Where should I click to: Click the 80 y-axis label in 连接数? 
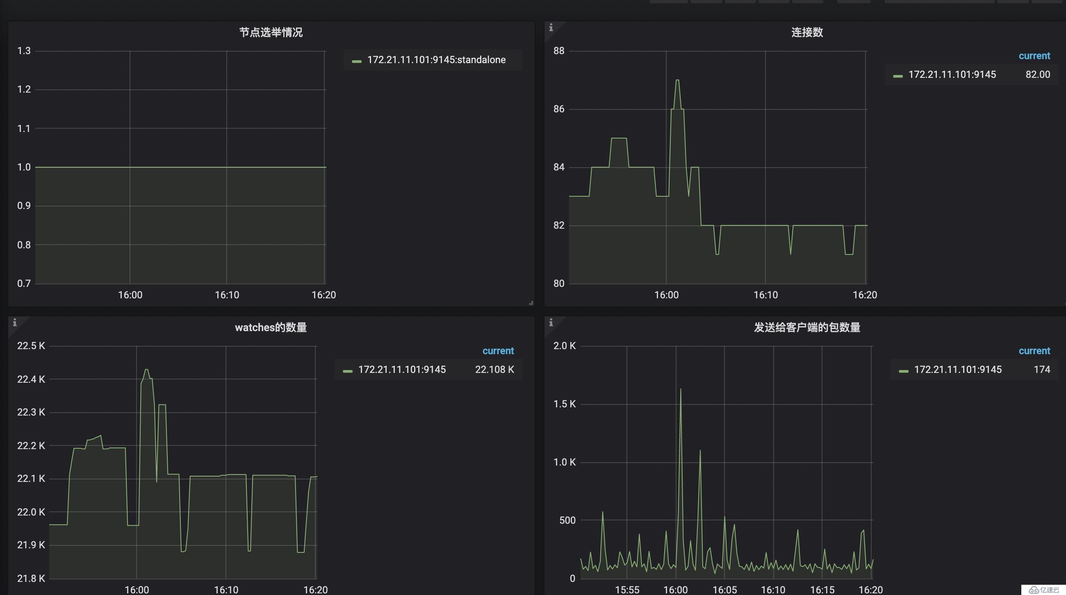tap(559, 284)
